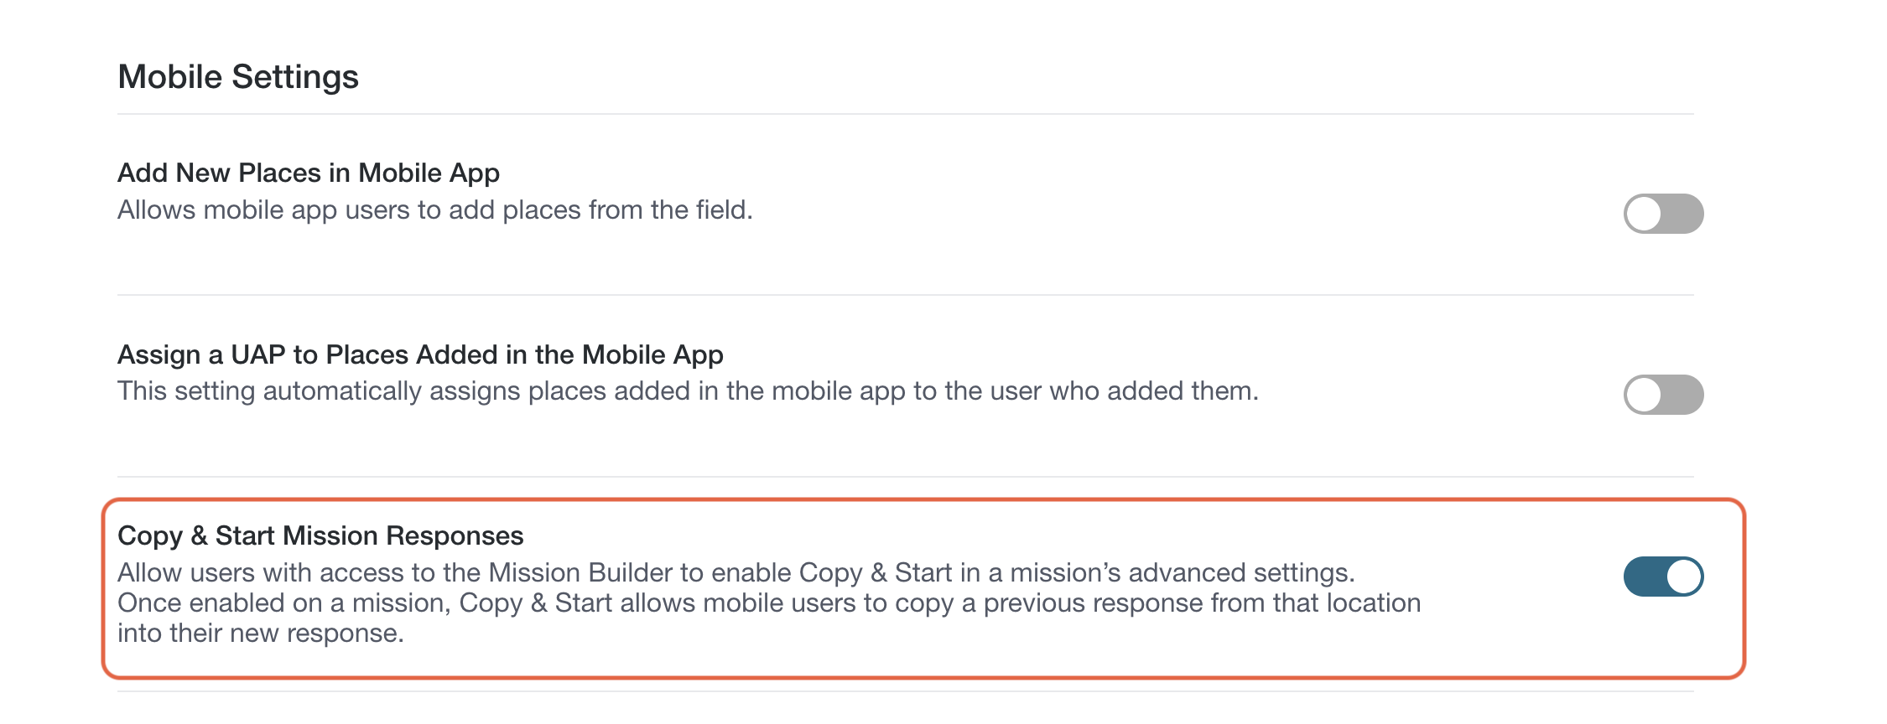Click the 'into their new response.' text line

tap(261, 633)
